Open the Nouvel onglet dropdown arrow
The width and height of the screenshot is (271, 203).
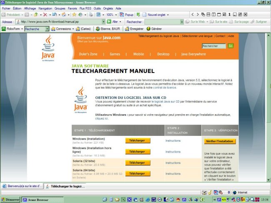[168, 15]
